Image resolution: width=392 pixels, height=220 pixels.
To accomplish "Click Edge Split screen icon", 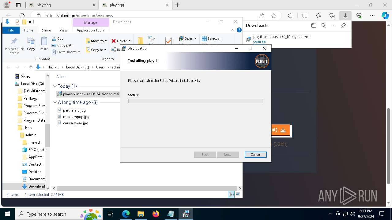I will [x=305, y=16].
